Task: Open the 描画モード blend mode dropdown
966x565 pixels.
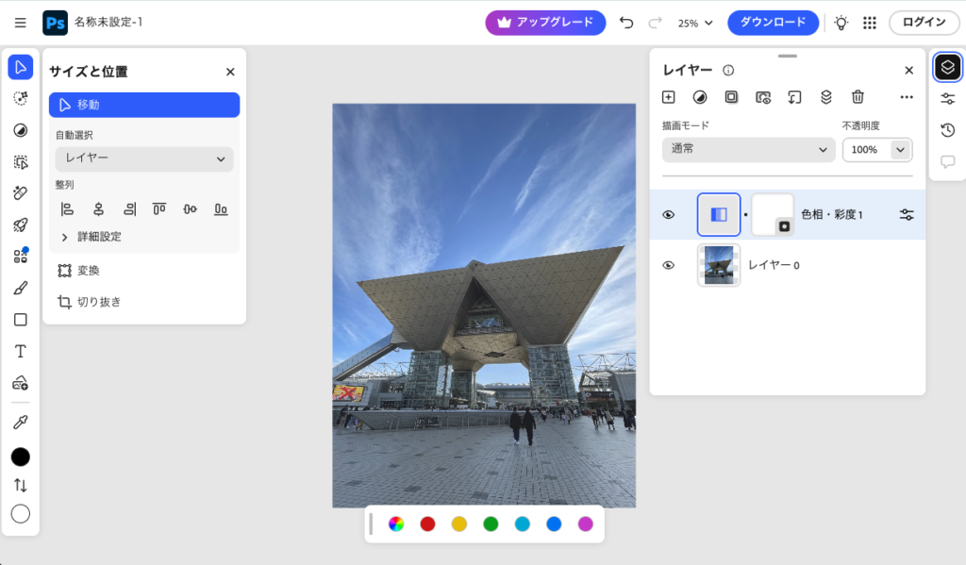Action: [748, 149]
